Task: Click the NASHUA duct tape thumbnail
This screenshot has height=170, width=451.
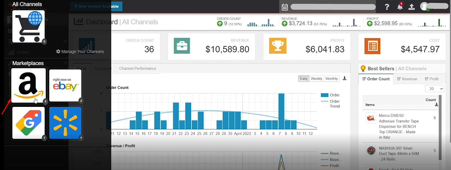Action: (371, 151)
